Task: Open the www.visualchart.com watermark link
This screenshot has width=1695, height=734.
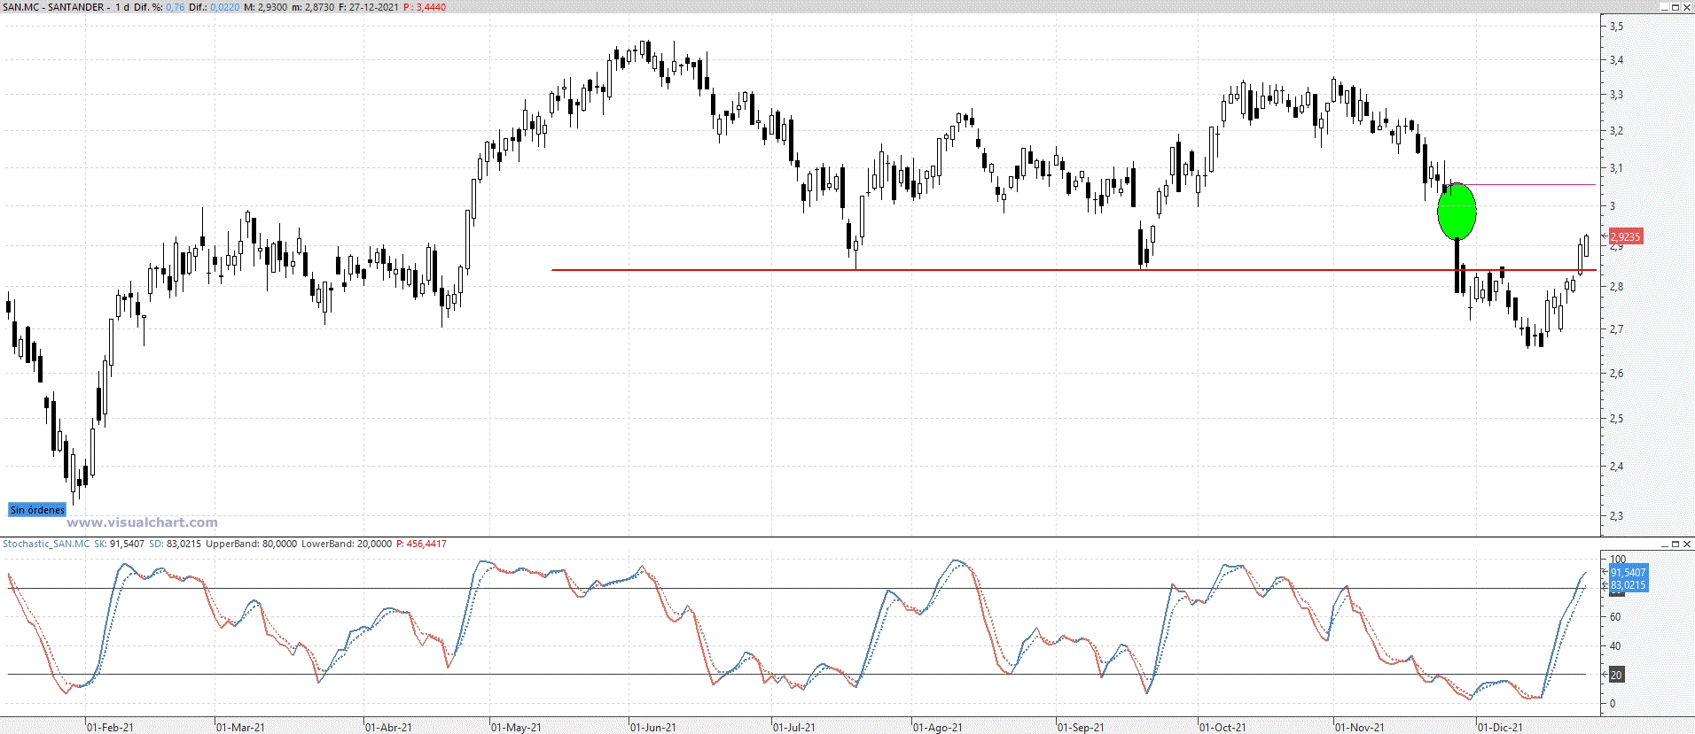Action: coord(142,522)
